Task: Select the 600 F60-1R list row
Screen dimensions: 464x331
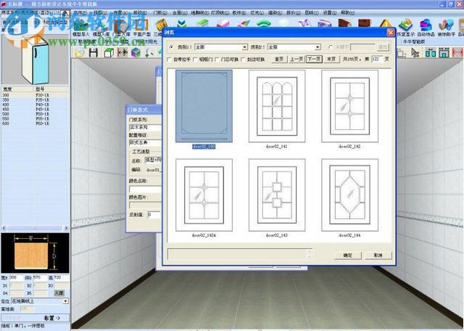Action: click(x=35, y=123)
